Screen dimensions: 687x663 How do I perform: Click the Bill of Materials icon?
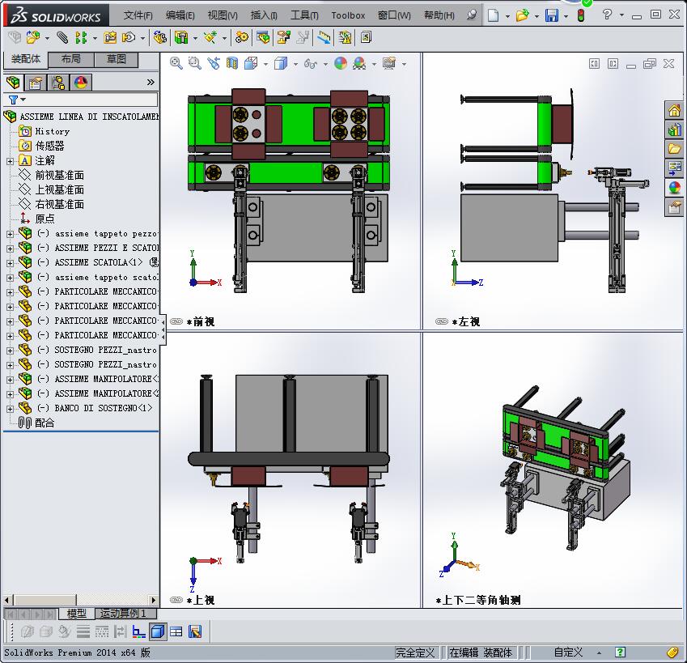point(263,38)
